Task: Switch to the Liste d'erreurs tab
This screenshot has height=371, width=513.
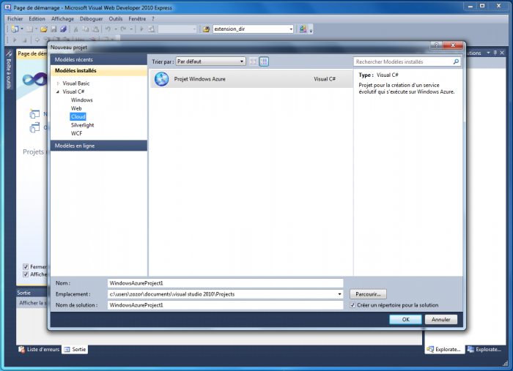Action: (x=40, y=350)
